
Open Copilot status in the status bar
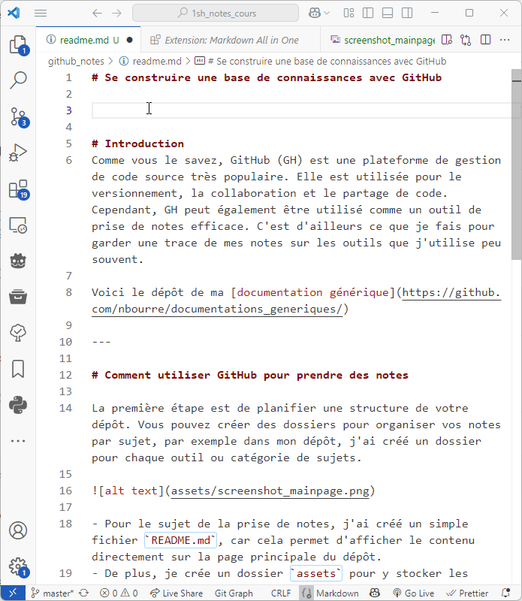[375, 593]
